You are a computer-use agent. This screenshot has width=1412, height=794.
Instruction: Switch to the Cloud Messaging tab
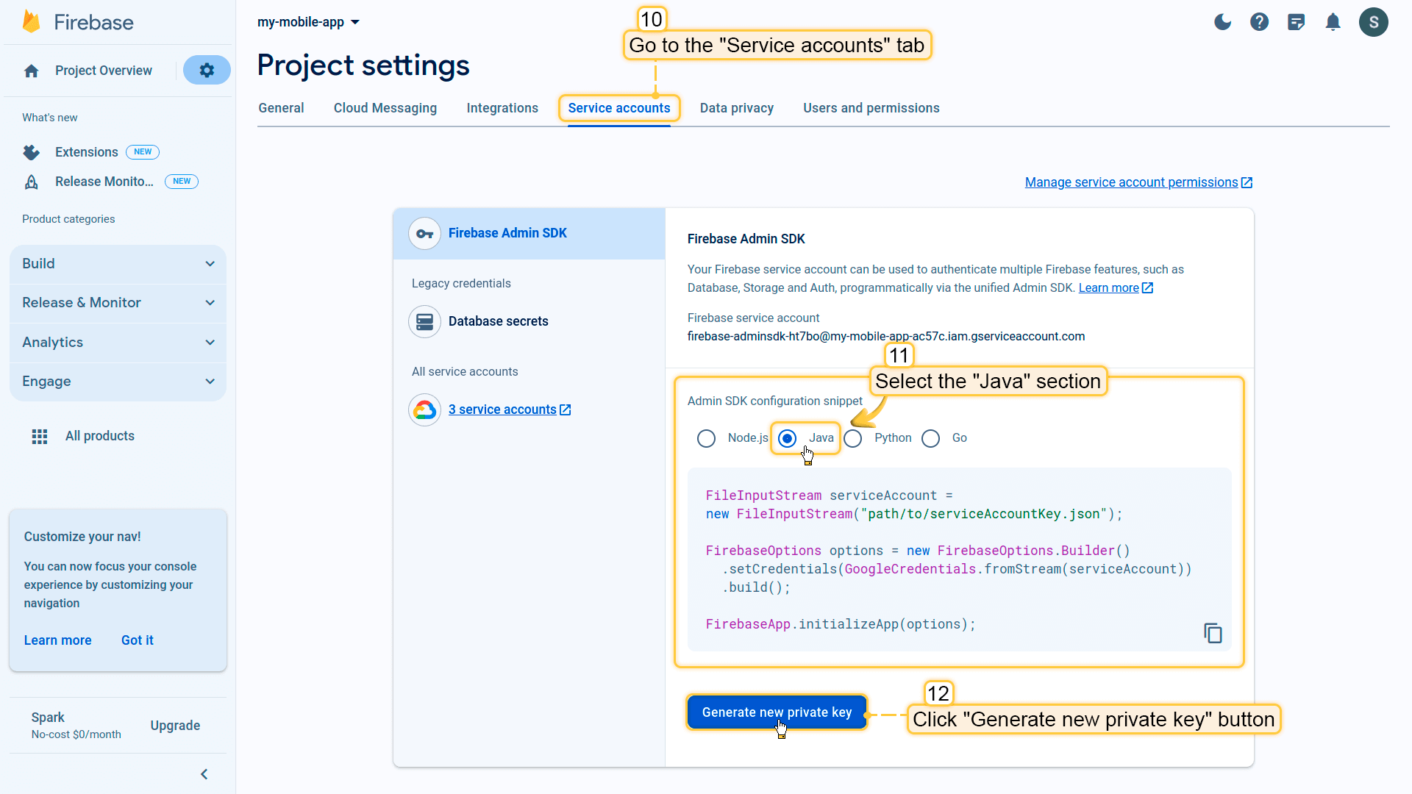click(385, 108)
